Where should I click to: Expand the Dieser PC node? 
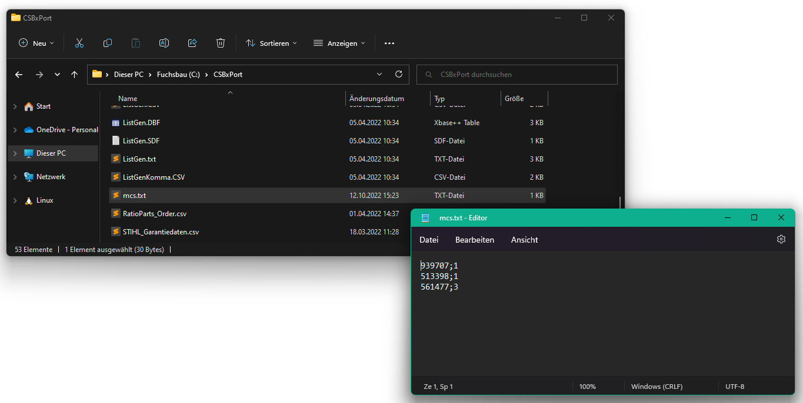tap(15, 153)
